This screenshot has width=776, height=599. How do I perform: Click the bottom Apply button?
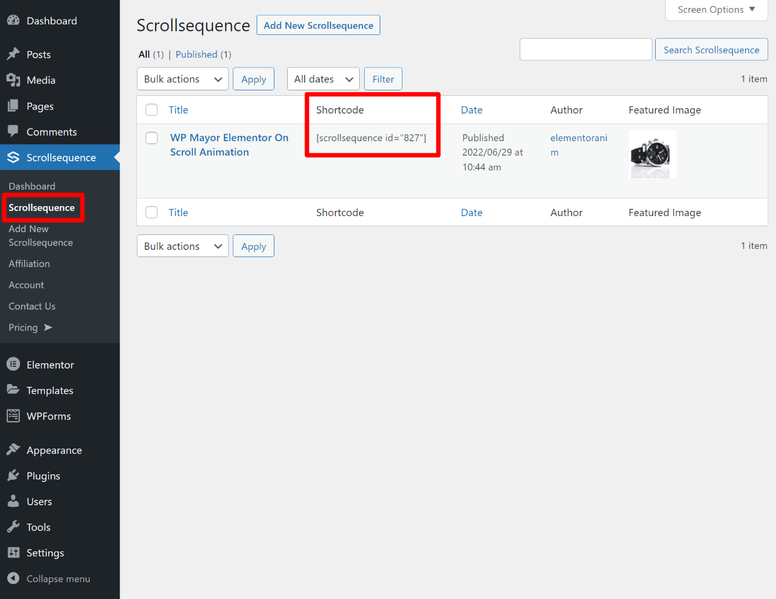(253, 246)
